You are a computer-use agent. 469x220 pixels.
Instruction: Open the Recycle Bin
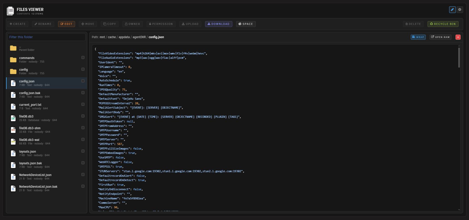point(443,24)
